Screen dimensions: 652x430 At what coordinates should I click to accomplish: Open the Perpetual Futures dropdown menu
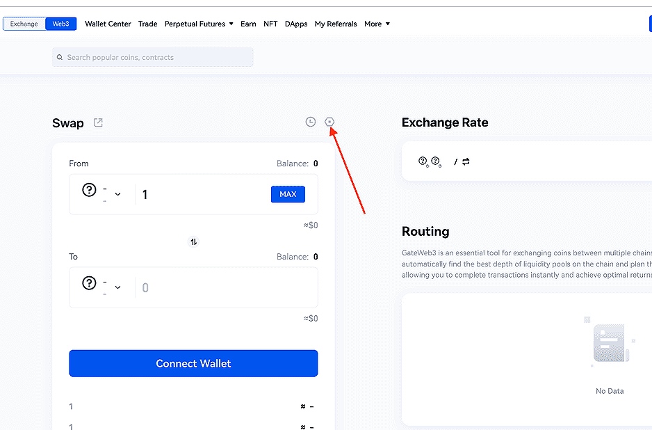(199, 24)
